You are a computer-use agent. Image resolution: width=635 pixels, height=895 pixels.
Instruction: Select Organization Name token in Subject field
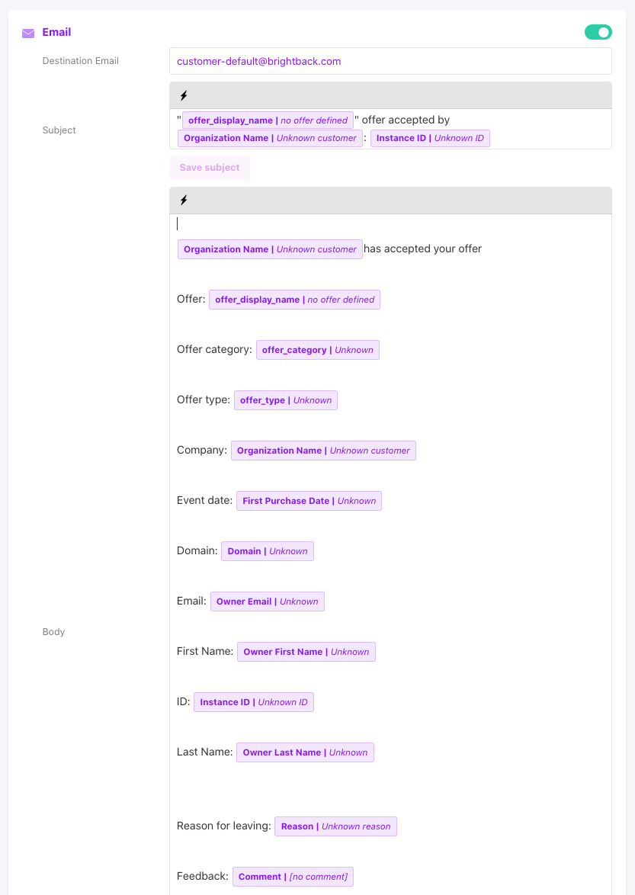[270, 139]
